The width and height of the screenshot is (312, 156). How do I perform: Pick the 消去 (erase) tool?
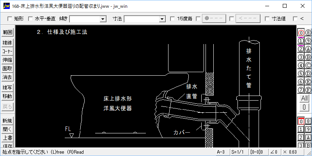pyautogui.click(x=7, y=77)
